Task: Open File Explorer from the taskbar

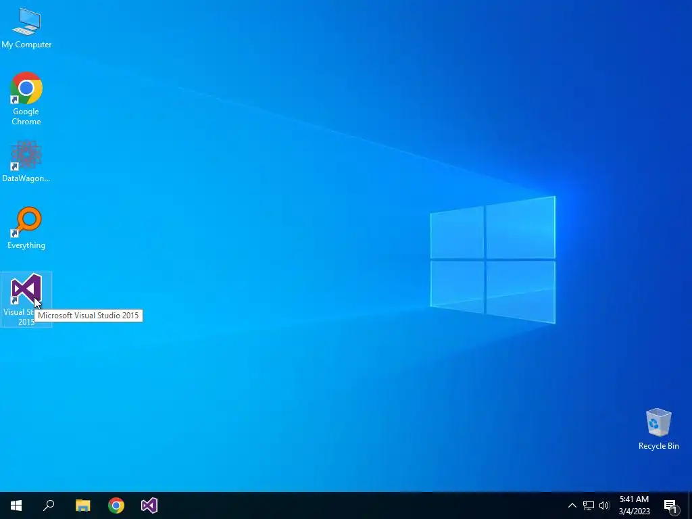Action: 82,505
